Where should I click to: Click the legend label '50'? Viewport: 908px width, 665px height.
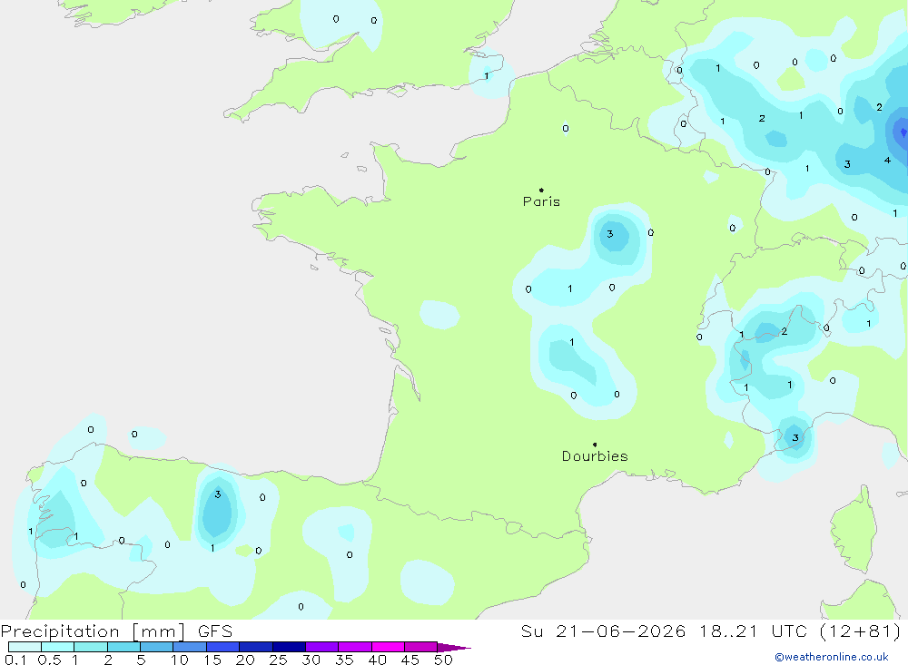point(443,660)
